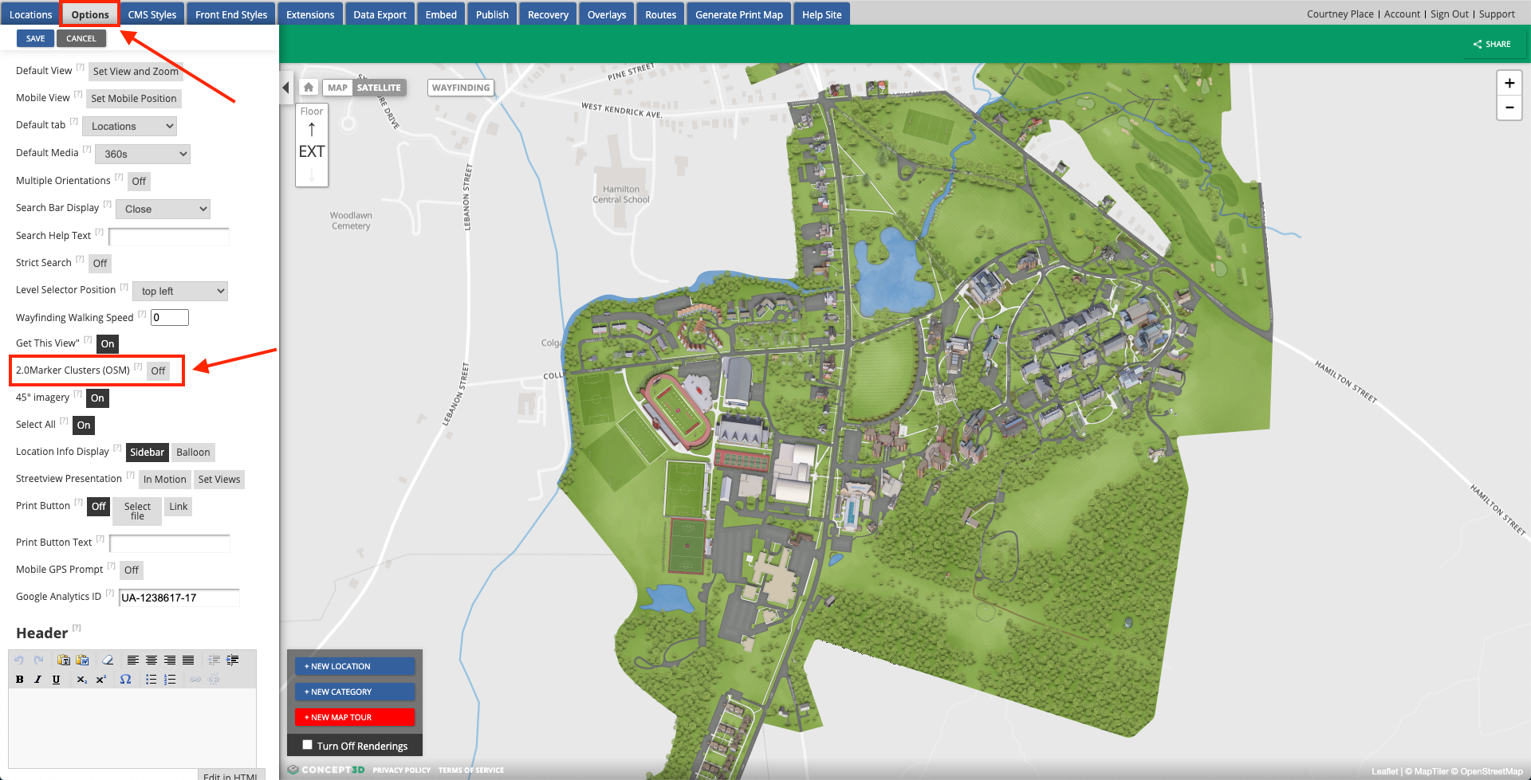Open the Overlays tab

click(x=607, y=14)
